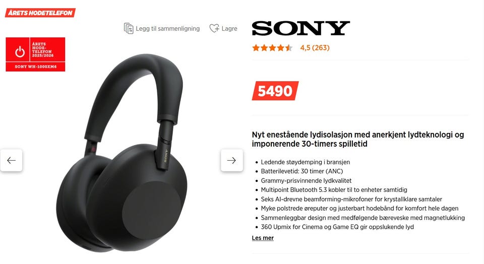Image resolution: width=484 pixels, height=264 pixels.
Task: Click the Sony WH-1000XM6 award caption
Action: pos(35,67)
